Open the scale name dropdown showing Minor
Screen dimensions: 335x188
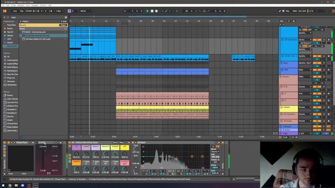click(86, 11)
